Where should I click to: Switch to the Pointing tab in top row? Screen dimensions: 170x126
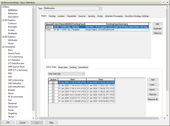click(52, 16)
